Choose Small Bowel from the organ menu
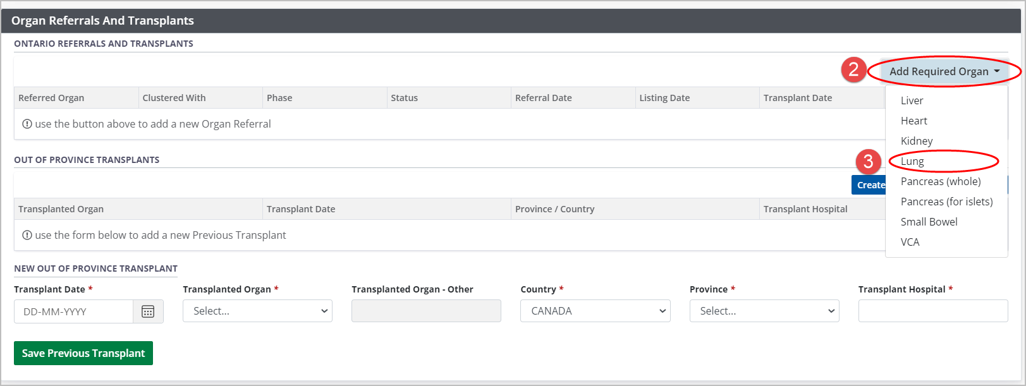1026x386 pixels. 929,222
